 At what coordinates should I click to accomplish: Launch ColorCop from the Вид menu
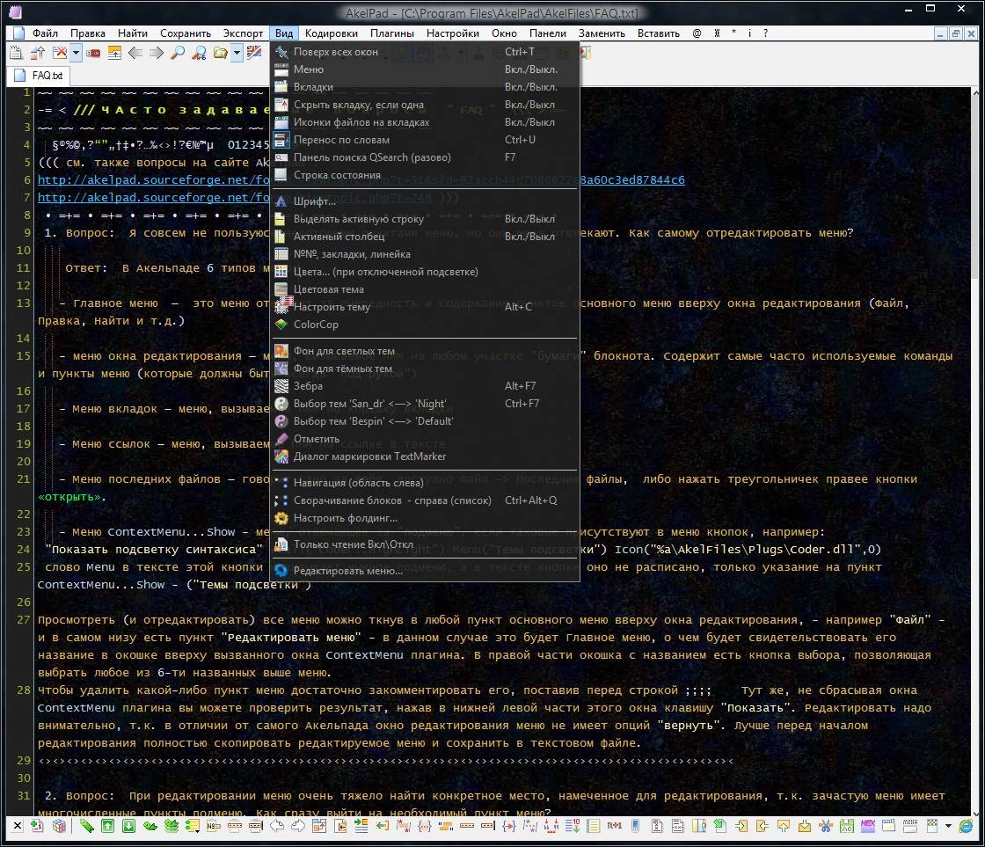point(425,325)
